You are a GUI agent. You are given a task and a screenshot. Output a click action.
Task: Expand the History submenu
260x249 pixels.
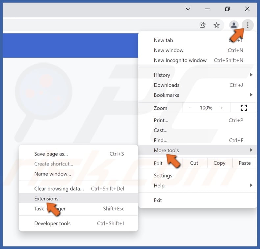(198, 75)
